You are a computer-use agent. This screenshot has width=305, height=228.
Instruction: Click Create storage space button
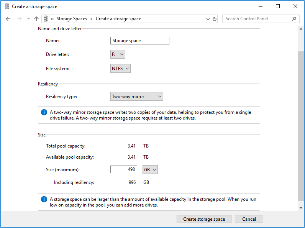(204, 219)
